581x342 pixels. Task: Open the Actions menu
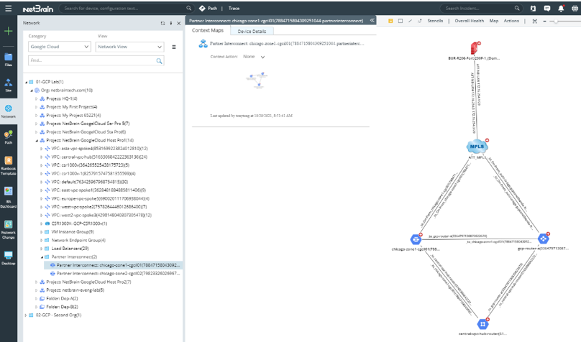pyautogui.click(x=511, y=21)
